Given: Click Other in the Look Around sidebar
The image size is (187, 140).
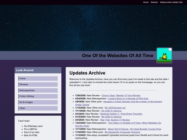Looking at the screenshot, I should tap(38, 108).
